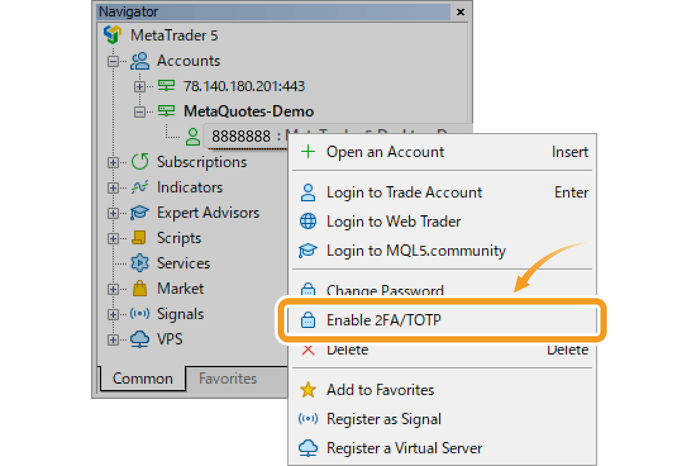Click the VPS cloud icon
The width and height of the screenshot is (696, 466).
pos(140,339)
